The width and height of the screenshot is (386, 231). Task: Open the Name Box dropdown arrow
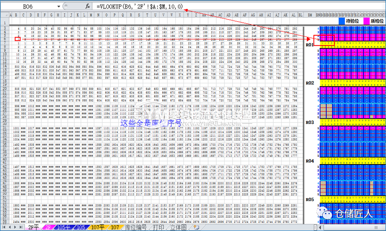59,7
